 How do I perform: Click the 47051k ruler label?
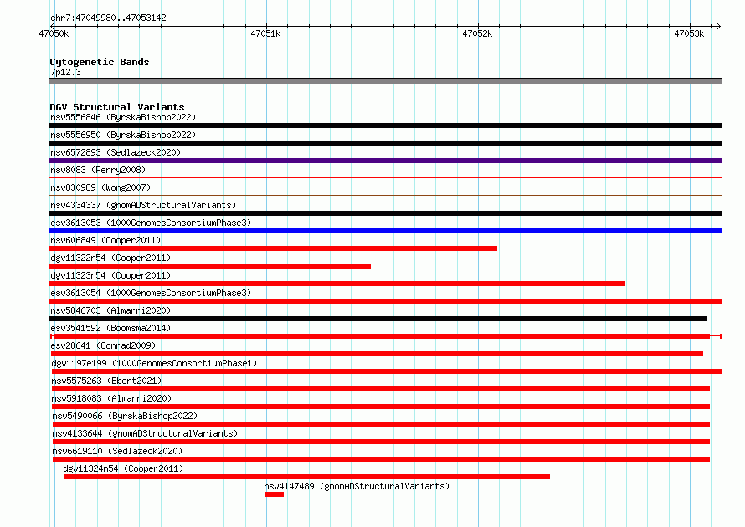(x=265, y=33)
